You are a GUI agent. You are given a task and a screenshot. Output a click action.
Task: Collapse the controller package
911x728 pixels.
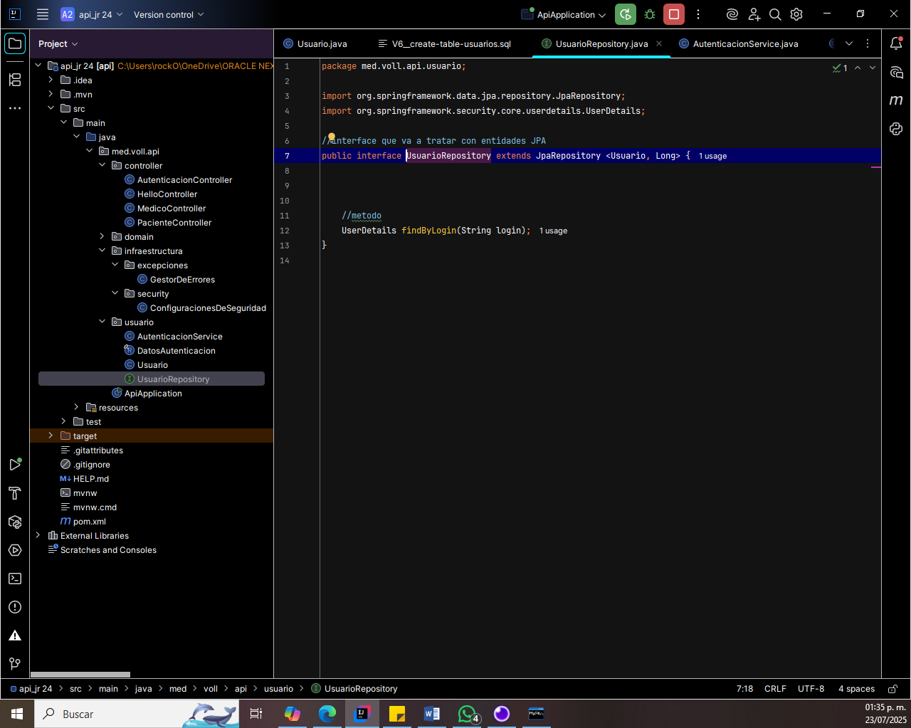[102, 165]
